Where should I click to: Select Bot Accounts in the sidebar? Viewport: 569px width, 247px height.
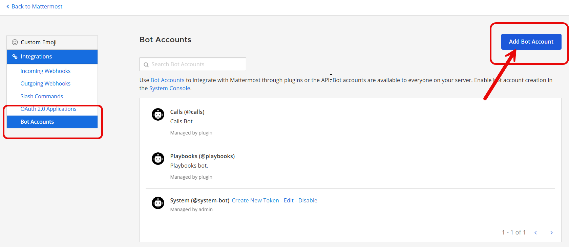click(x=37, y=122)
